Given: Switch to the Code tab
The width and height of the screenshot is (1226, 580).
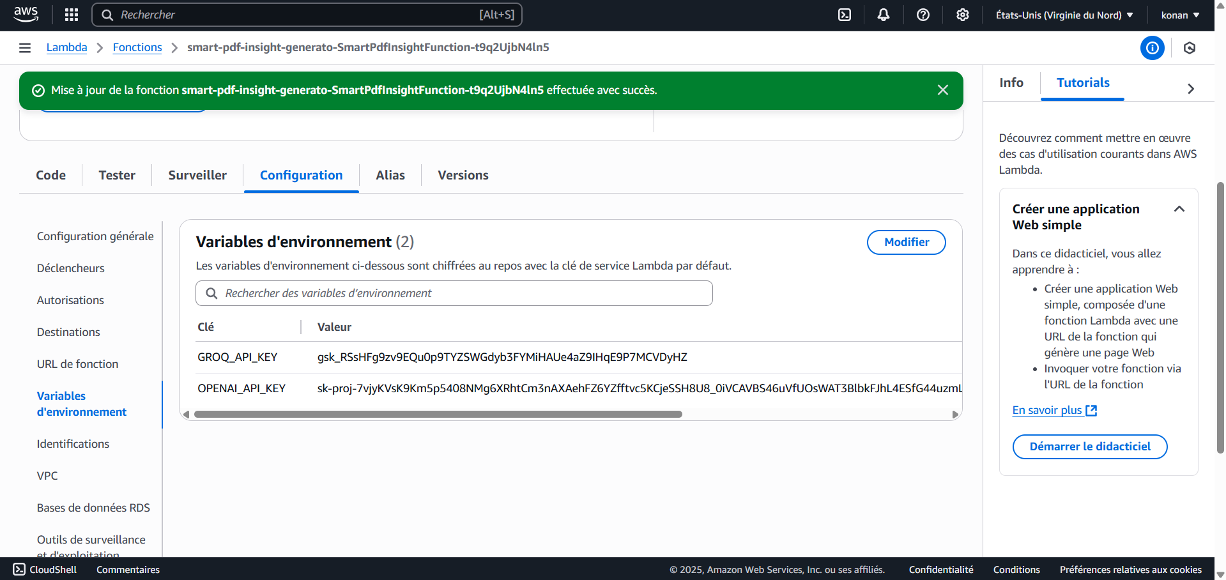Looking at the screenshot, I should (x=51, y=175).
